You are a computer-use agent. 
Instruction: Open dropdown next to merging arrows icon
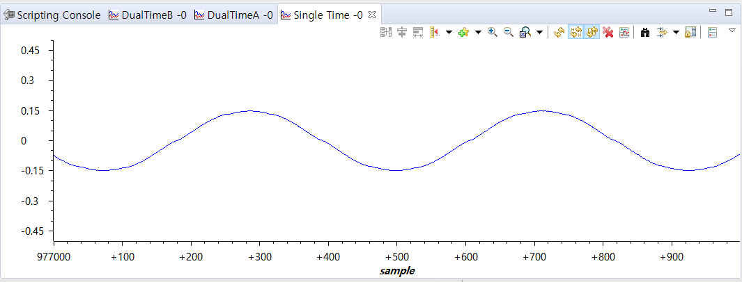[676, 32]
